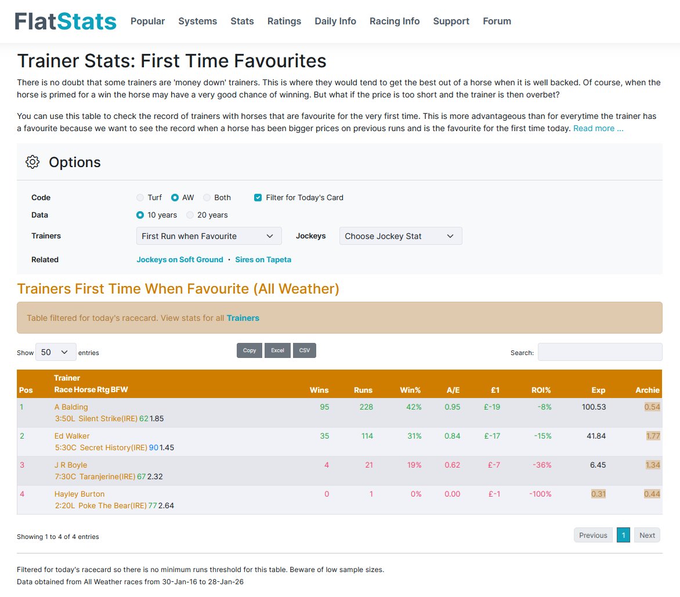Select the Both code radio button

(x=207, y=198)
